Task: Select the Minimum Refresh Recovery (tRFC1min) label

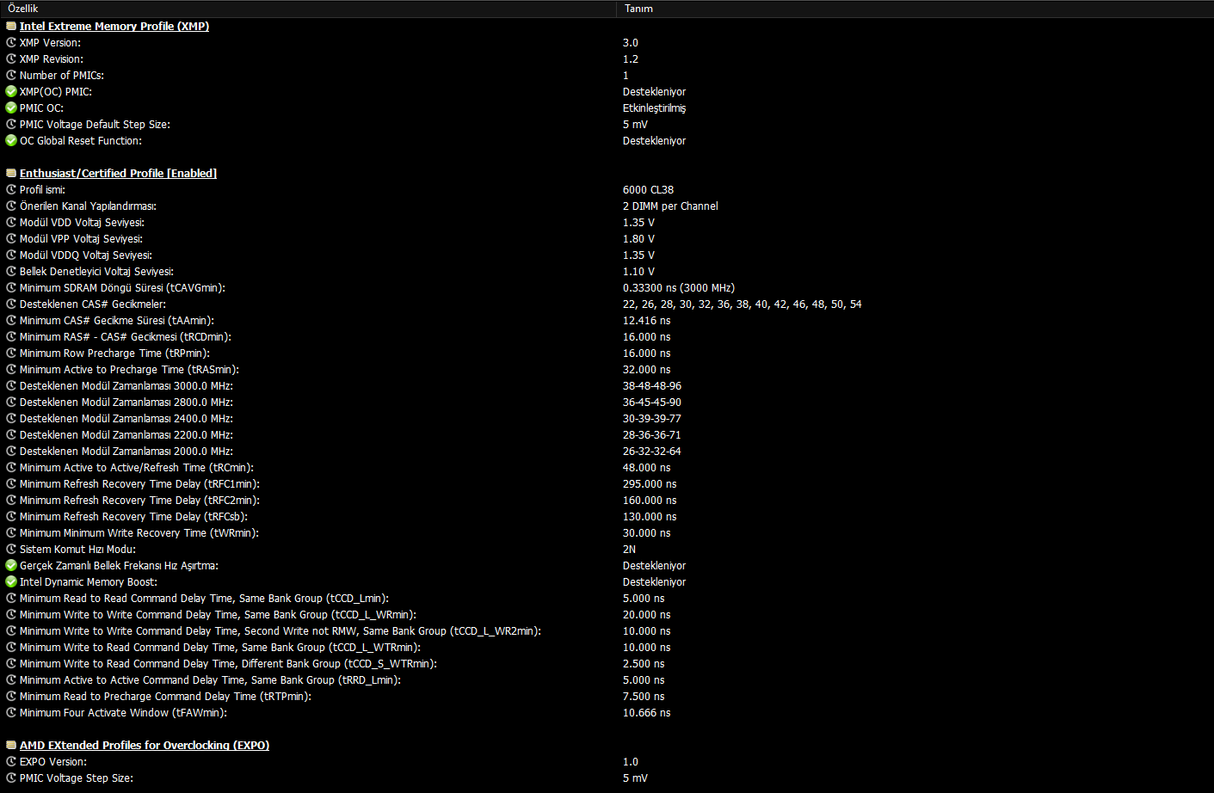Action: click(x=139, y=484)
